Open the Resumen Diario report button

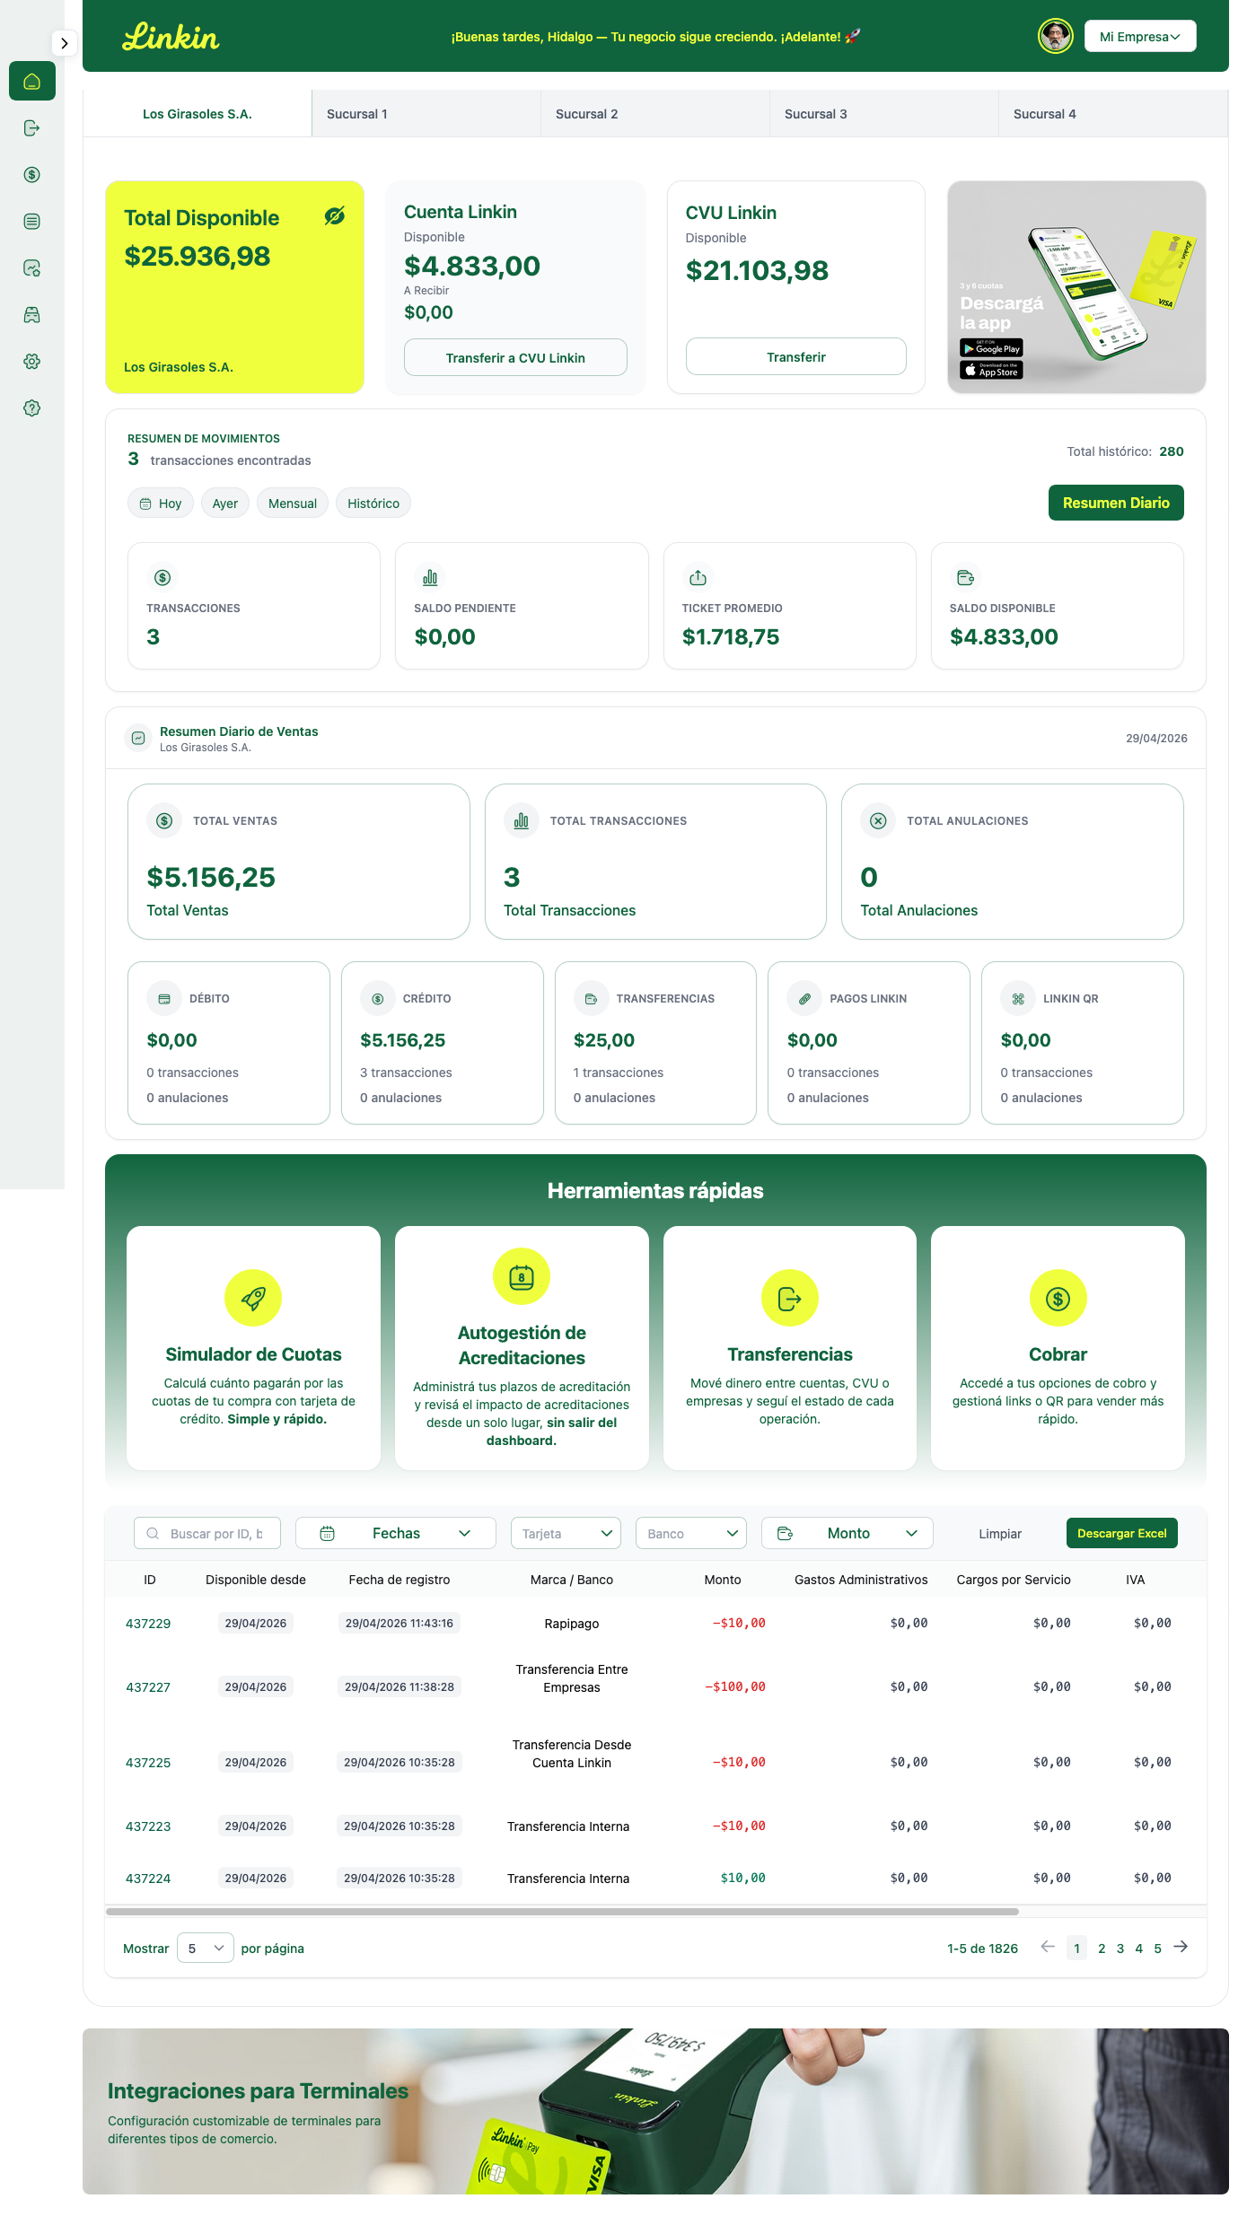click(x=1116, y=503)
